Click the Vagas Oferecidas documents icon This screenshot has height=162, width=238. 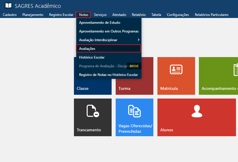(134, 111)
